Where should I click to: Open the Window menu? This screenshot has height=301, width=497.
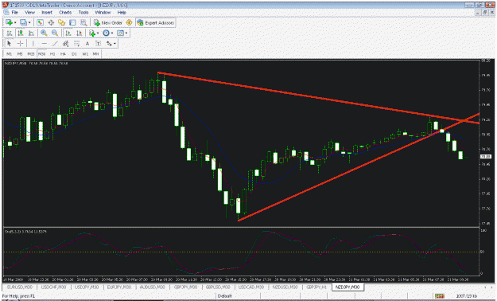103,13
